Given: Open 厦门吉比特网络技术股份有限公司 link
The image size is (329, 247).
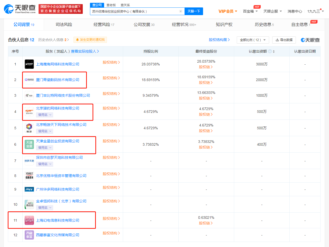Looking at the screenshot, I should tap(63, 95).
